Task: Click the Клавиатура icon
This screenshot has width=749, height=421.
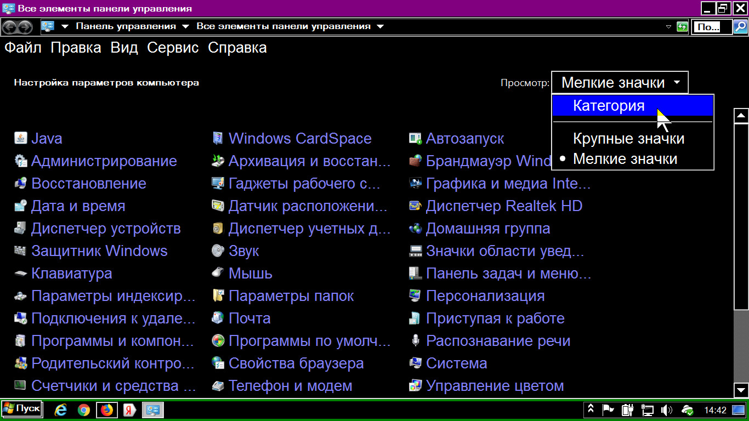Action: tap(20, 273)
